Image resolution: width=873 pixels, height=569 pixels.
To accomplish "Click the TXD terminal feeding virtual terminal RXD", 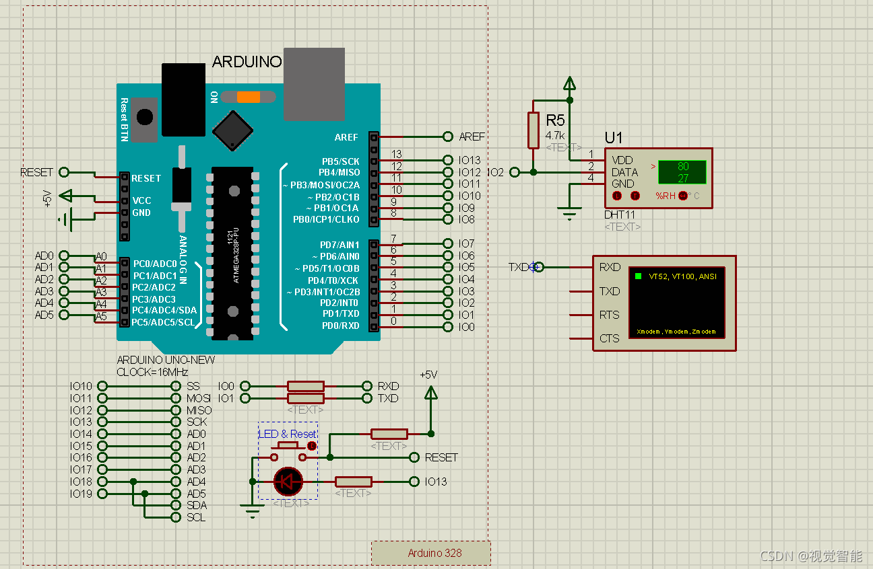I will (538, 267).
